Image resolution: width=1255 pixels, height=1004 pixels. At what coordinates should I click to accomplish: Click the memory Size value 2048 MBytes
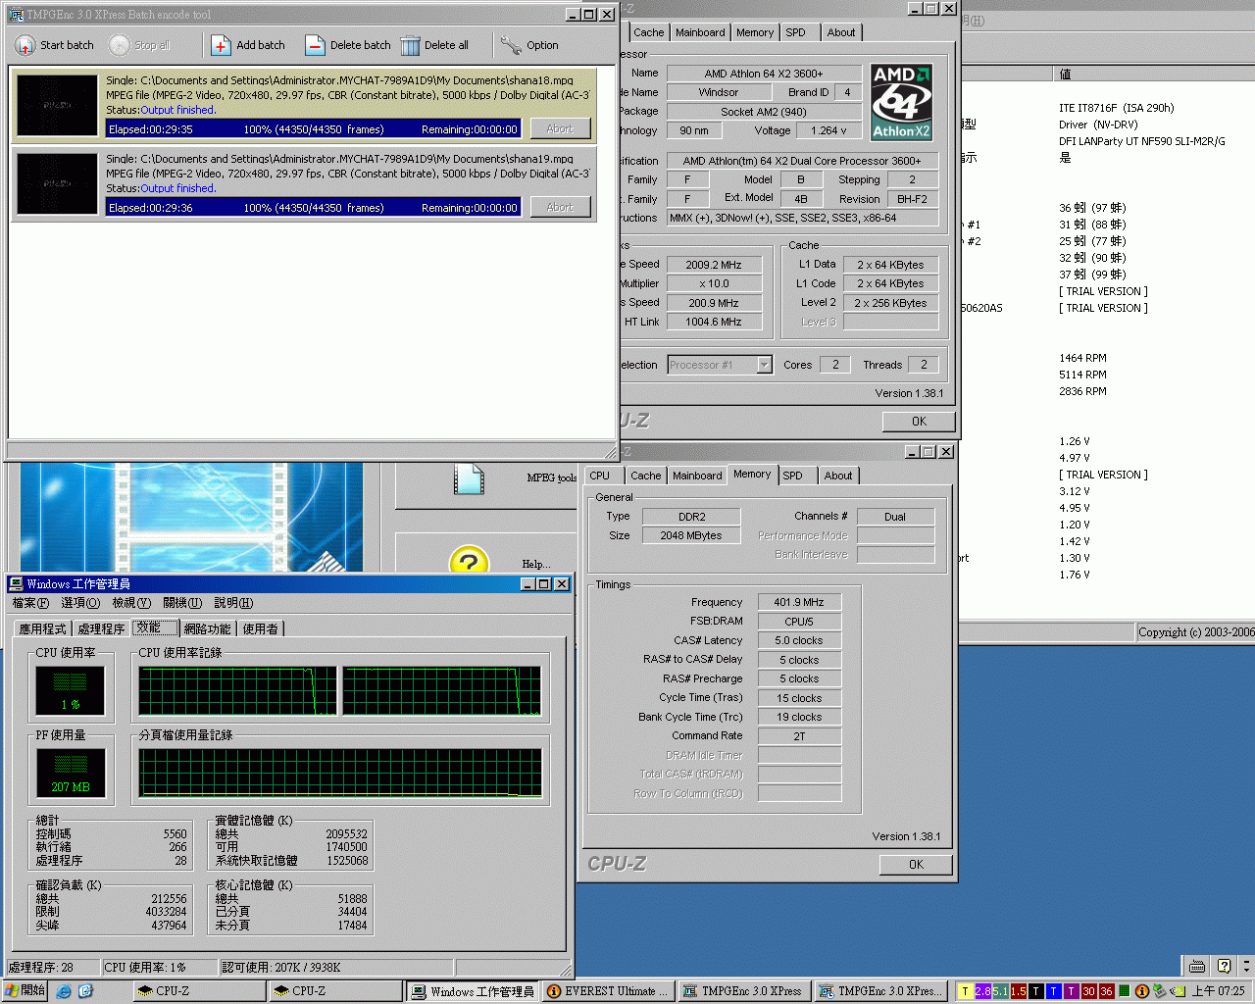pos(691,535)
